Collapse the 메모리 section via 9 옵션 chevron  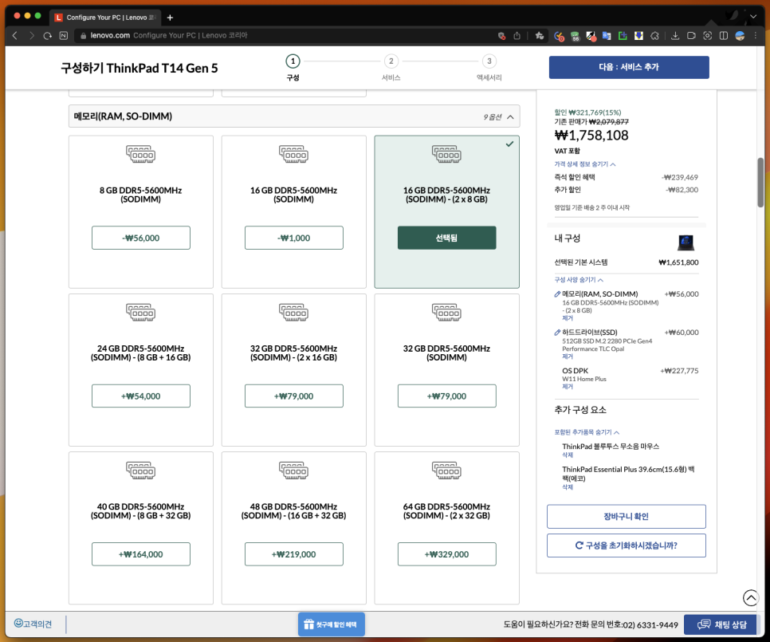pos(510,117)
